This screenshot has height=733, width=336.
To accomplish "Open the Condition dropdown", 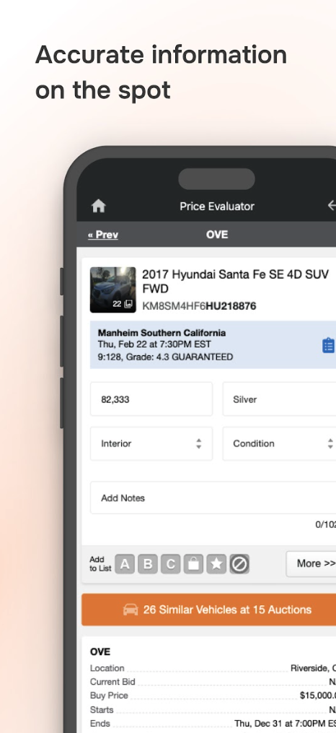I will 279,443.
